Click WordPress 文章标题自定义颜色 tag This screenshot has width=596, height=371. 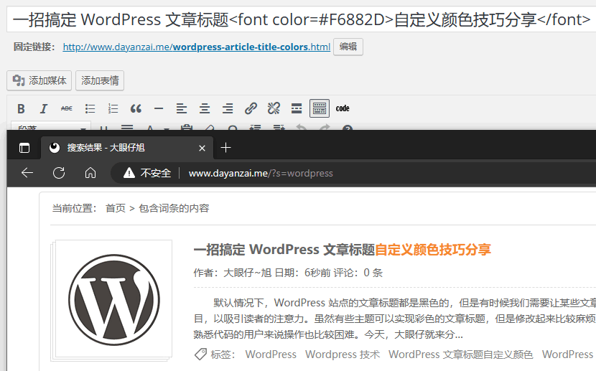click(461, 354)
